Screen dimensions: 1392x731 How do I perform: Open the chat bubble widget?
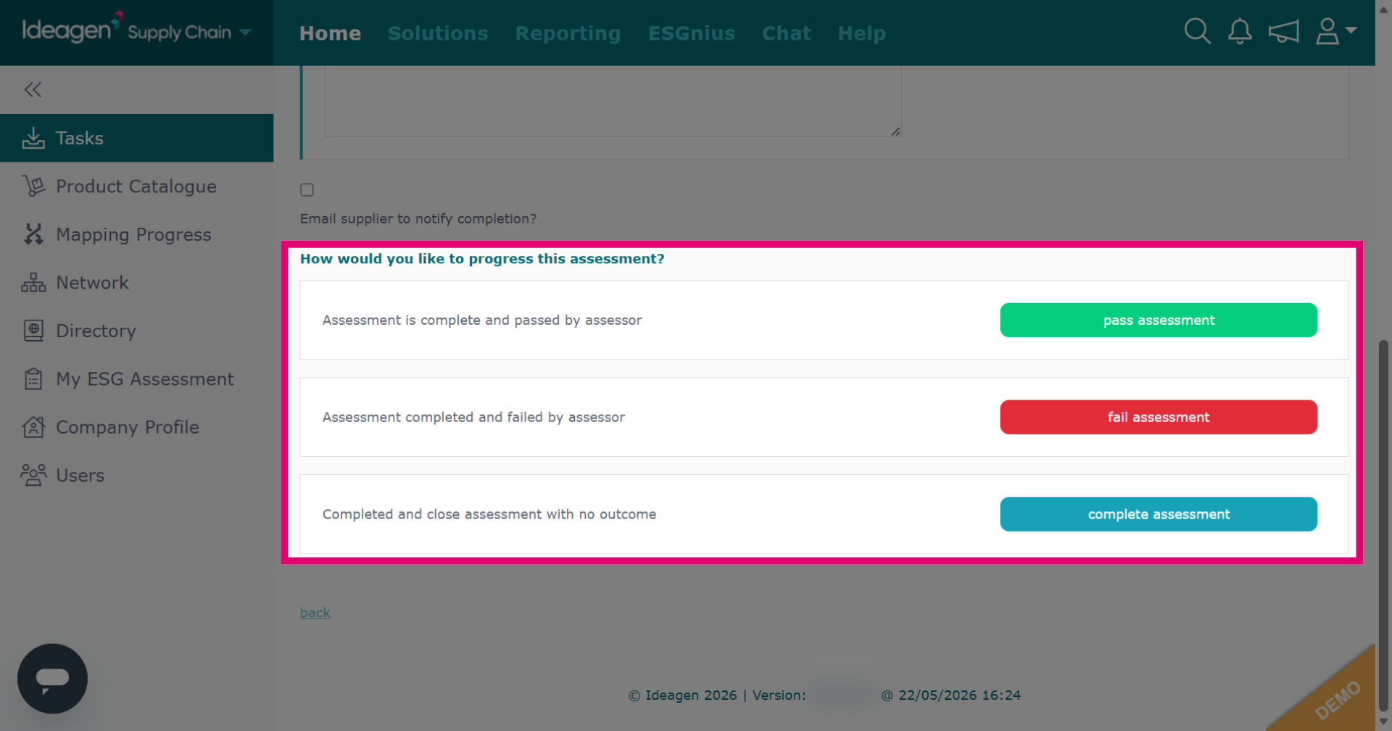[x=52, y=679]
